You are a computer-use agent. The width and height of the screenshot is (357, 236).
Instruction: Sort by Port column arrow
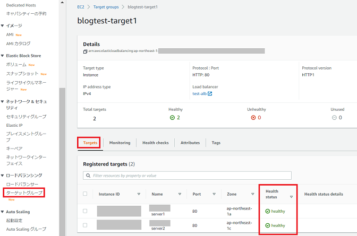coord(214,194)
